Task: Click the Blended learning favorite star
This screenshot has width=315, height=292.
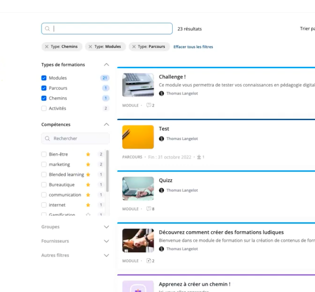Action: pyautogui.click(x=88, y=175)
